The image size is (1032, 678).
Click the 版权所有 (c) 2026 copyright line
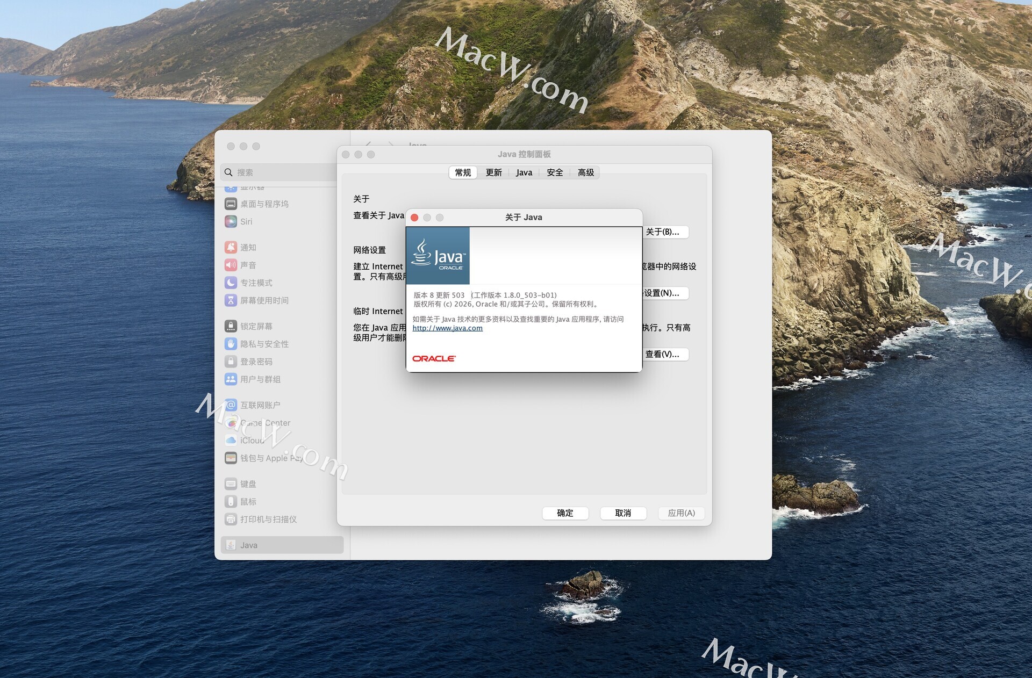point(506,304)
